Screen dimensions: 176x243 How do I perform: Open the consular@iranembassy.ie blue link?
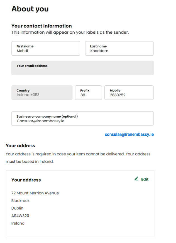click(129, 135)
